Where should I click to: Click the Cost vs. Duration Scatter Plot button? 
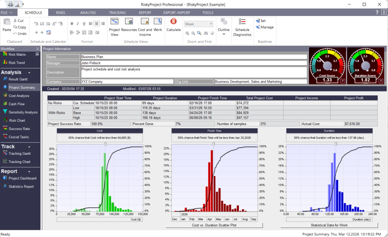(214, 225)
